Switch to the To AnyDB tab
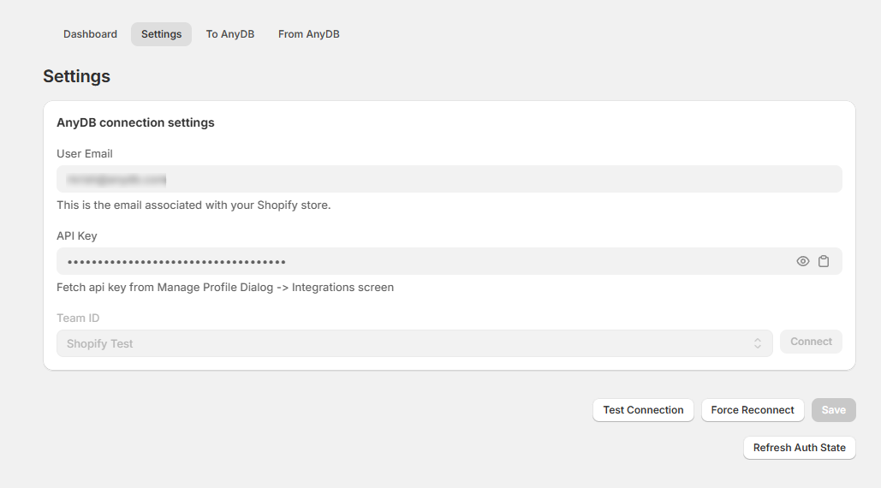881x488 pixels. click(x=229, y=34)
